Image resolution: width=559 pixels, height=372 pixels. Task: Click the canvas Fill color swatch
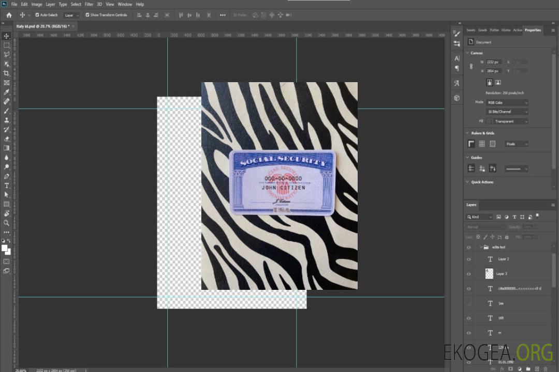click(x=489, y=121)
